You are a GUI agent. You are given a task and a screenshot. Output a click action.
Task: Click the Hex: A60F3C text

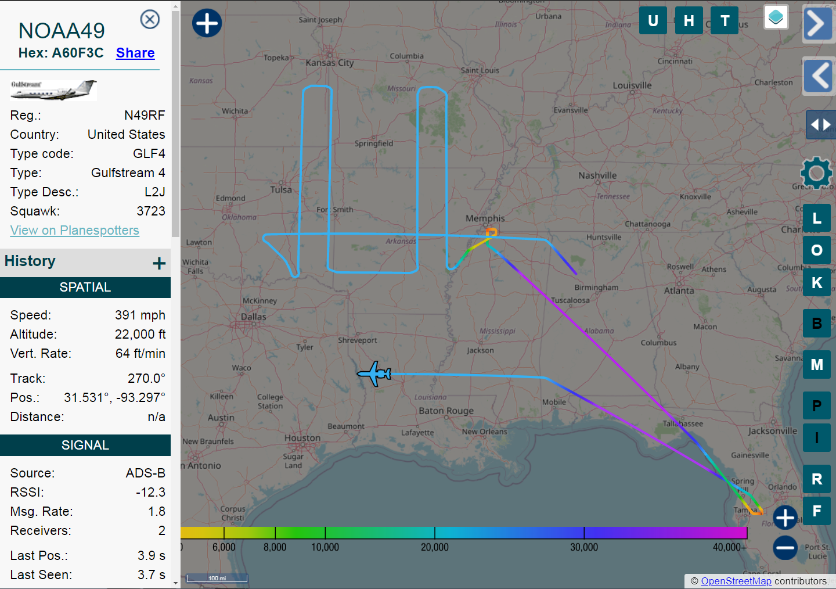[61, 53]
